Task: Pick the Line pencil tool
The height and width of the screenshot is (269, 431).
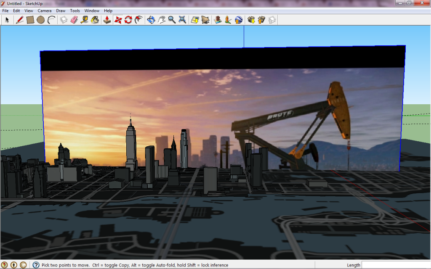Action: click(x=19, y=20)
